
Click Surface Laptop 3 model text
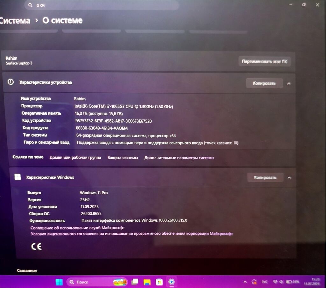coord(19,63)
